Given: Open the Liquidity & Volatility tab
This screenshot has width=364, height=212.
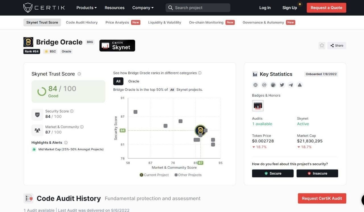Looking at the screenshot, I should pyautogui.click(x=165, y=22).
